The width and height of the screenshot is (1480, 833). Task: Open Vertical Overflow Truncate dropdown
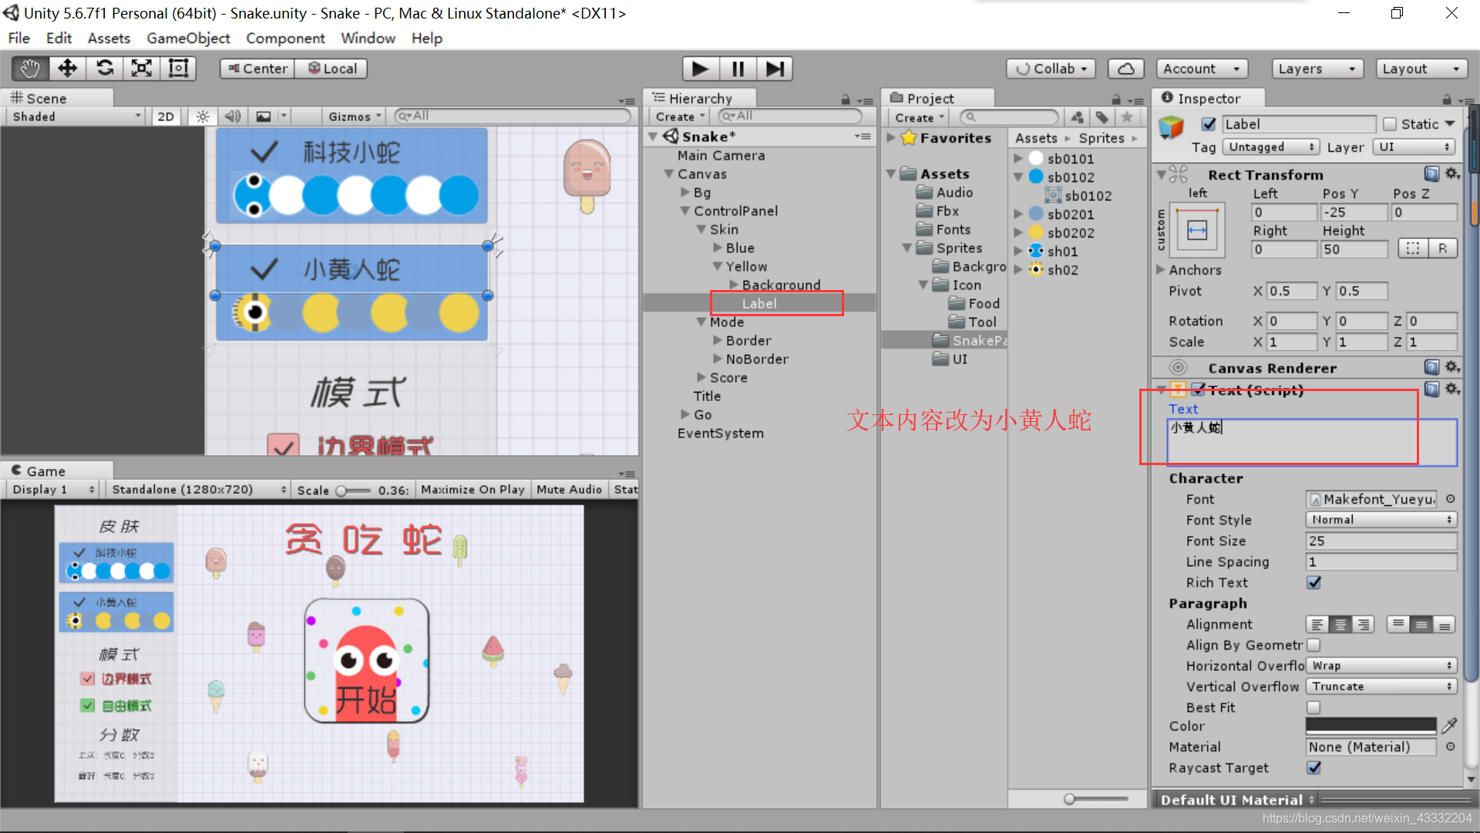pyautogui.click(x=1381, y=686)
